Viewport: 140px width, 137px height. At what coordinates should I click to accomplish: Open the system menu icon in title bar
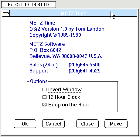click(6, 13)
